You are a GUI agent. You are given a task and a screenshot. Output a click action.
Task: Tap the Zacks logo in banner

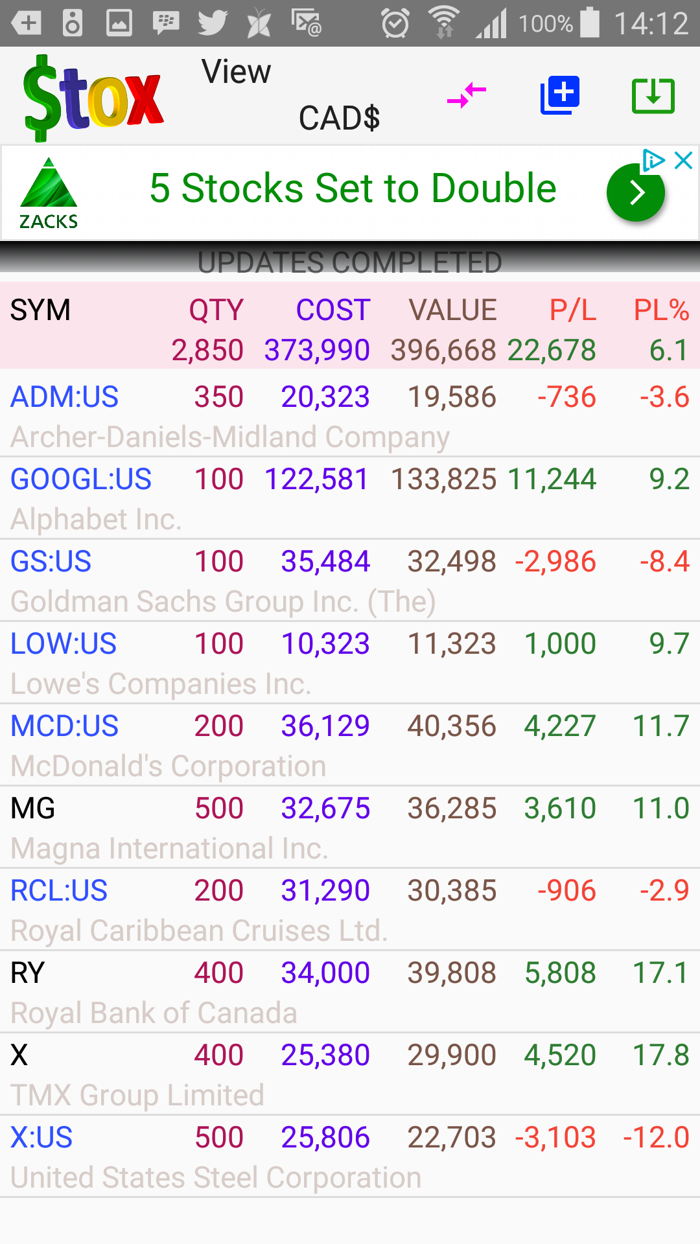[x=49, y=193]
